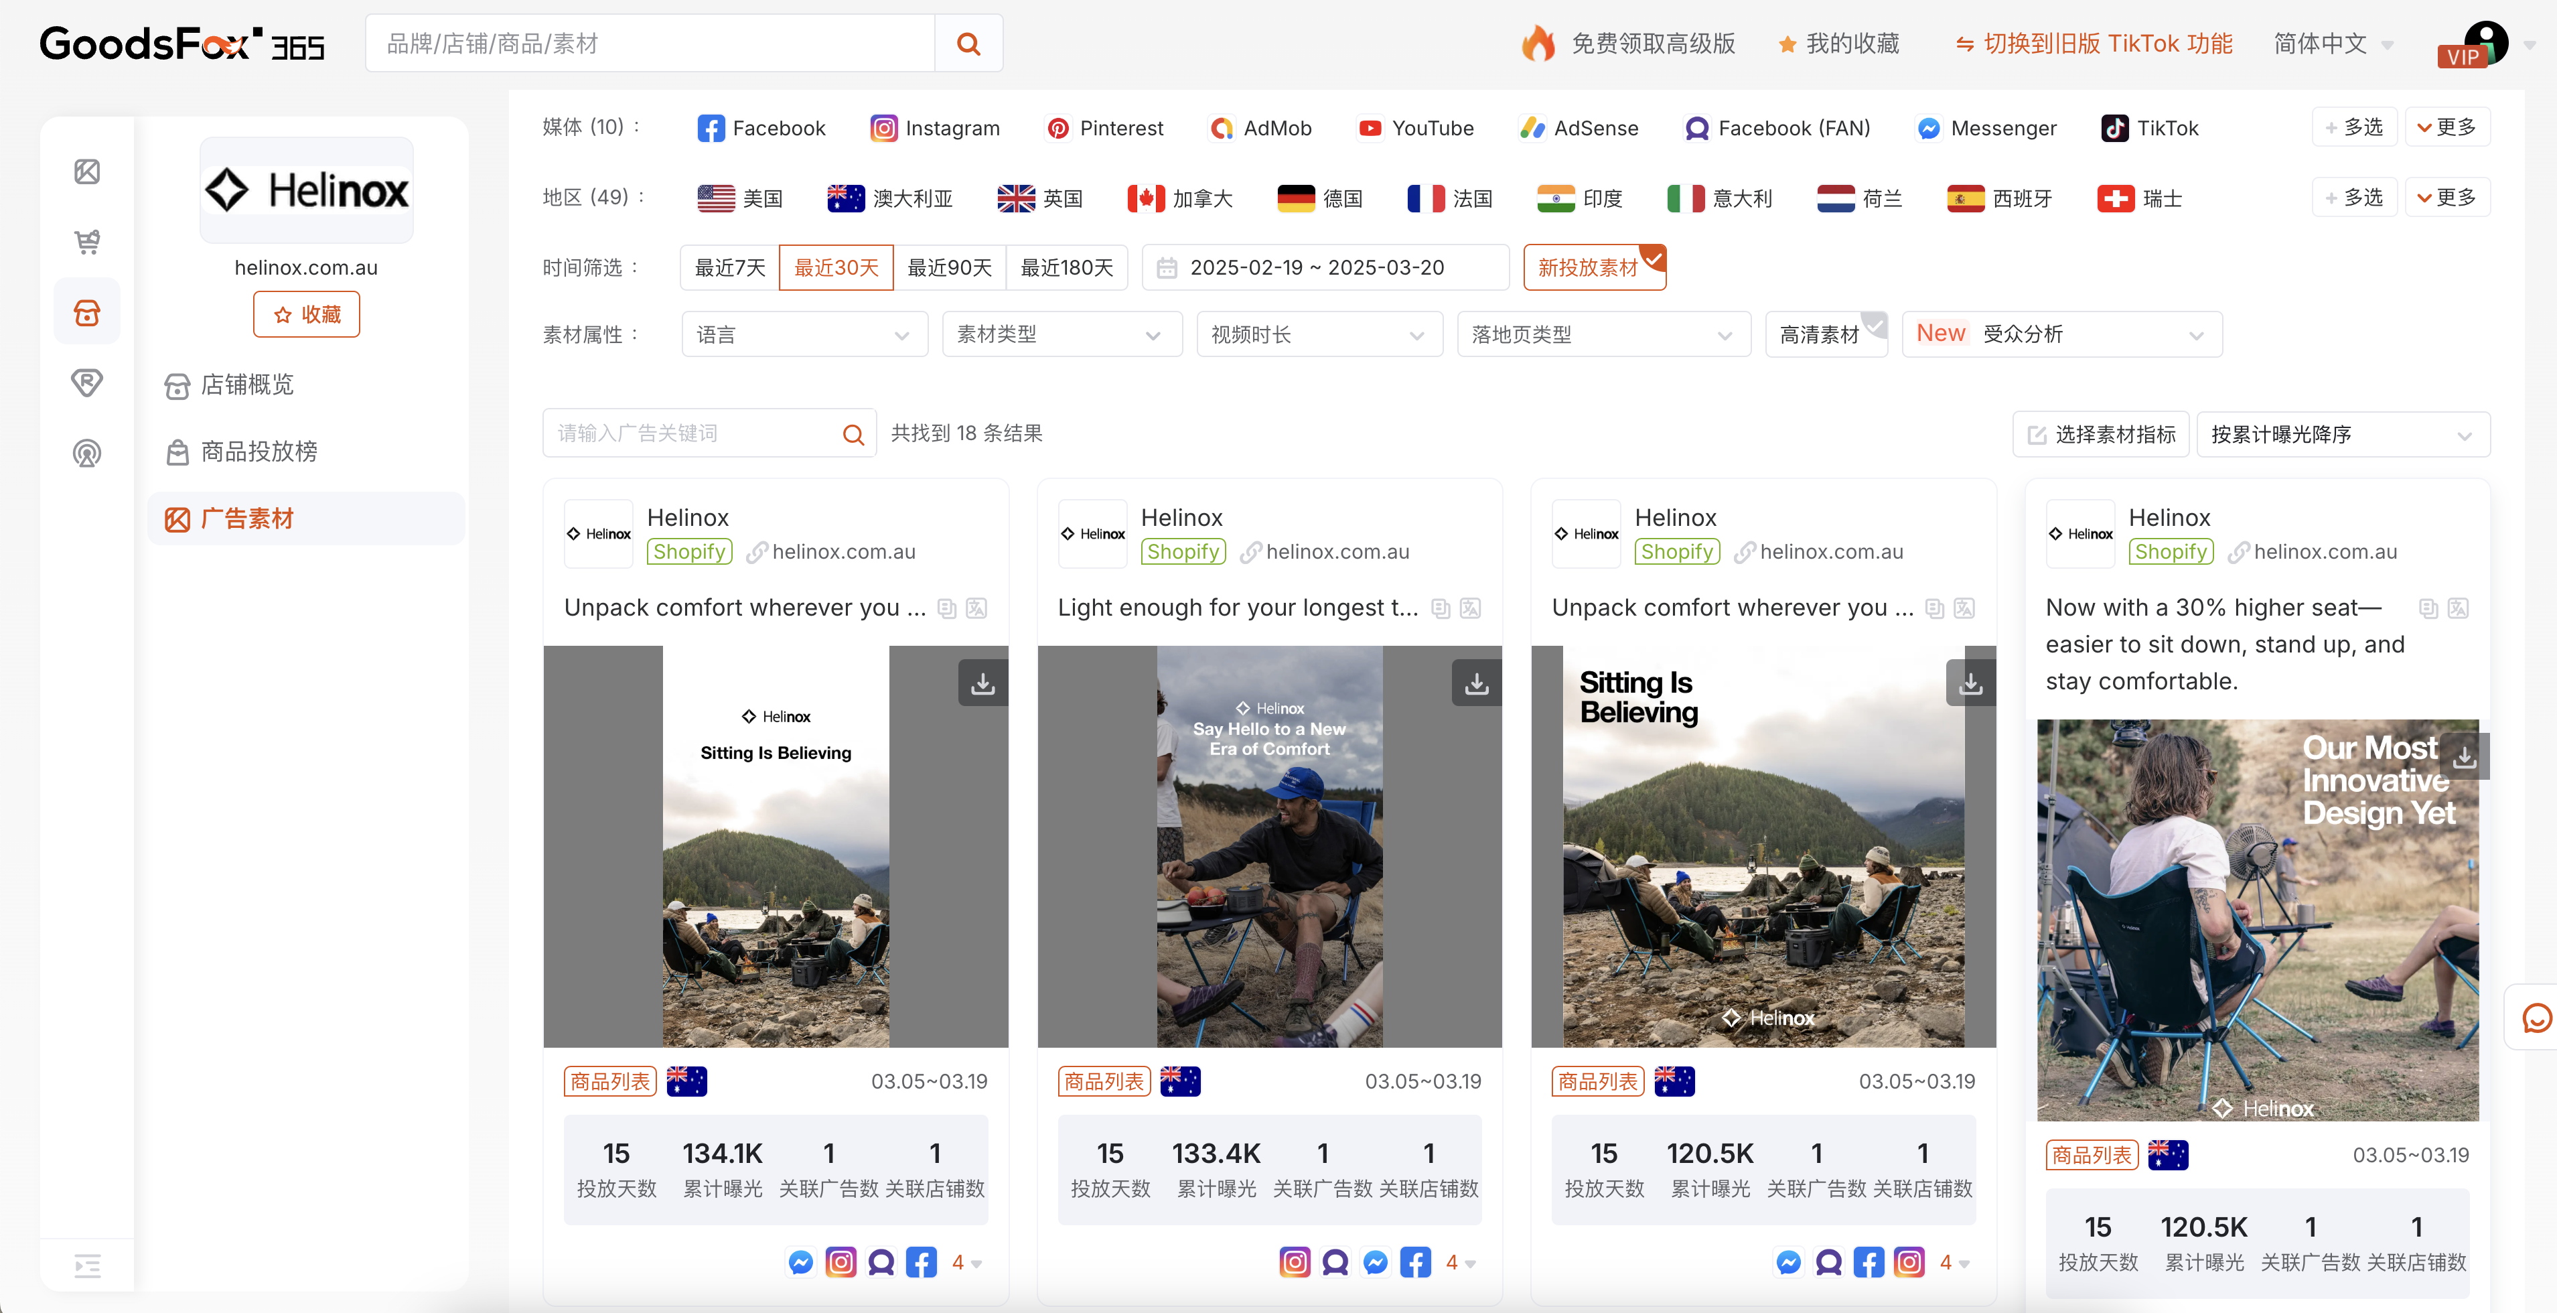Translate the text of the 134.1K ad card
Screen dimensions: 2557x1313
tap(976, 608)
